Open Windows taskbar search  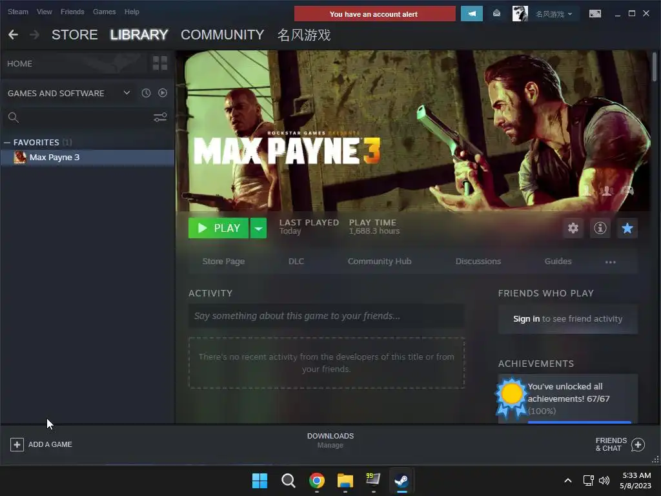pos(289,480)
